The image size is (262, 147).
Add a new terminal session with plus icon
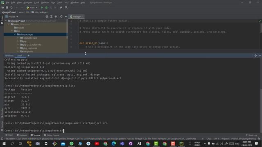[29, 56]
